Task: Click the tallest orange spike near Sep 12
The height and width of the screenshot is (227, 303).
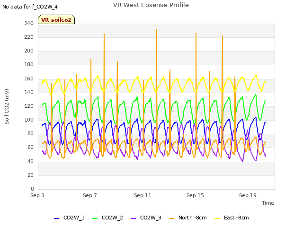Action: click(x=157, y=30)
